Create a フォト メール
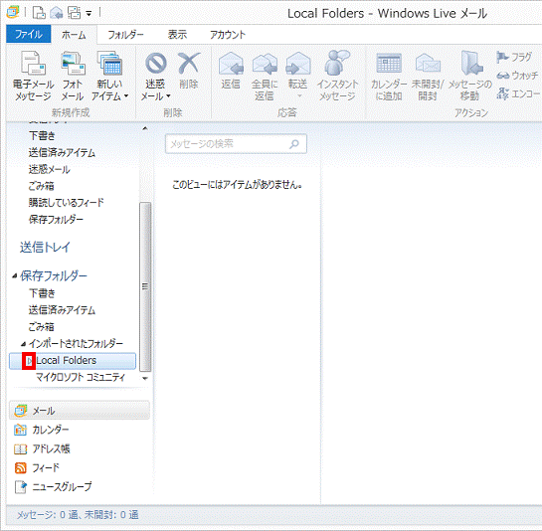 click(x=73, y=76)
